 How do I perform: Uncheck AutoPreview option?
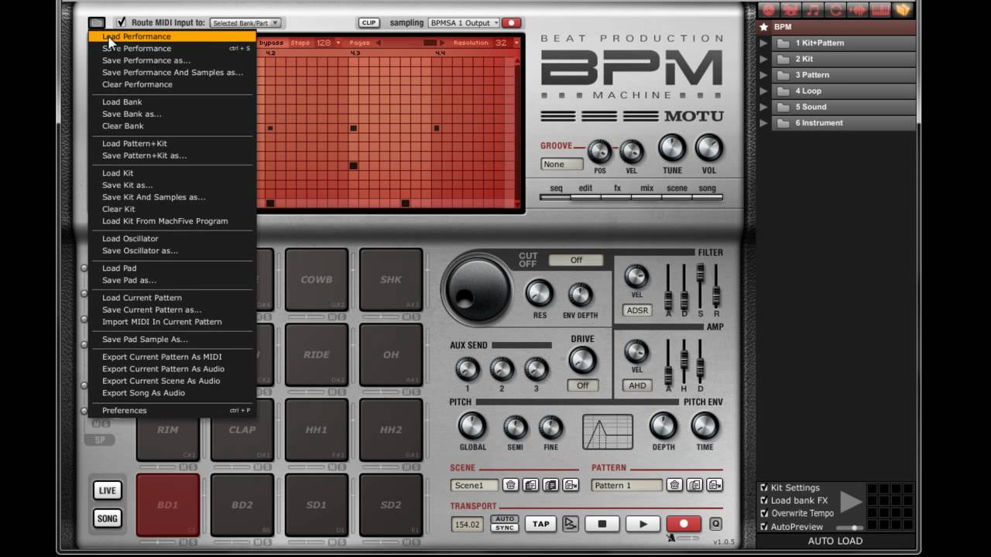764,527
